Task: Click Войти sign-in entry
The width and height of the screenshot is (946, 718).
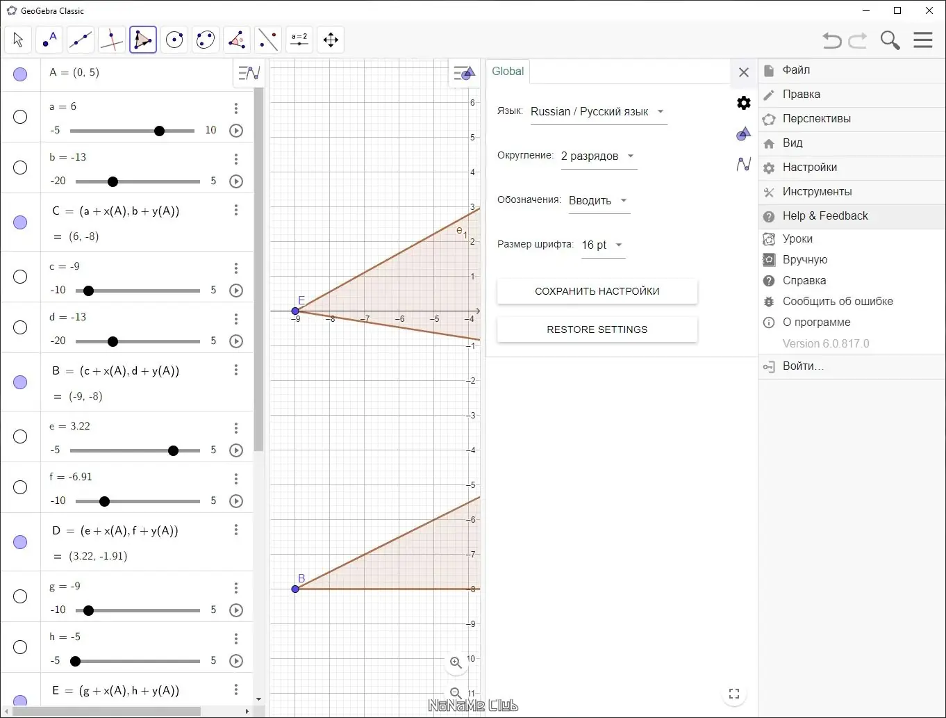Action: click(x=852, y=366)
